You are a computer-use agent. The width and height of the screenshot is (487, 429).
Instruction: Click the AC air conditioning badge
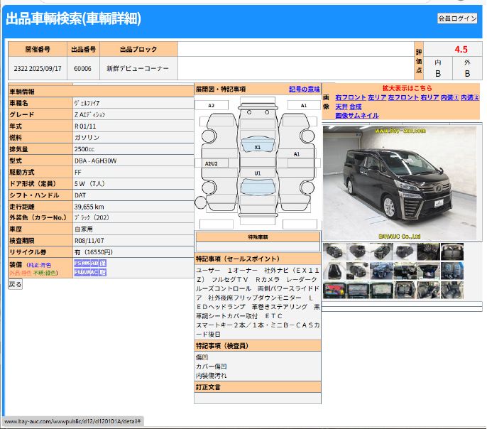95,272
